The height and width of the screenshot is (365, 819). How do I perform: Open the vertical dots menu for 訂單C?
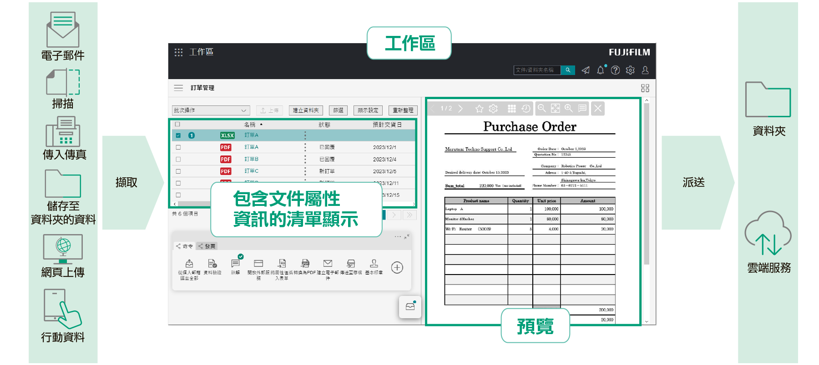click(x=305, y=171)
